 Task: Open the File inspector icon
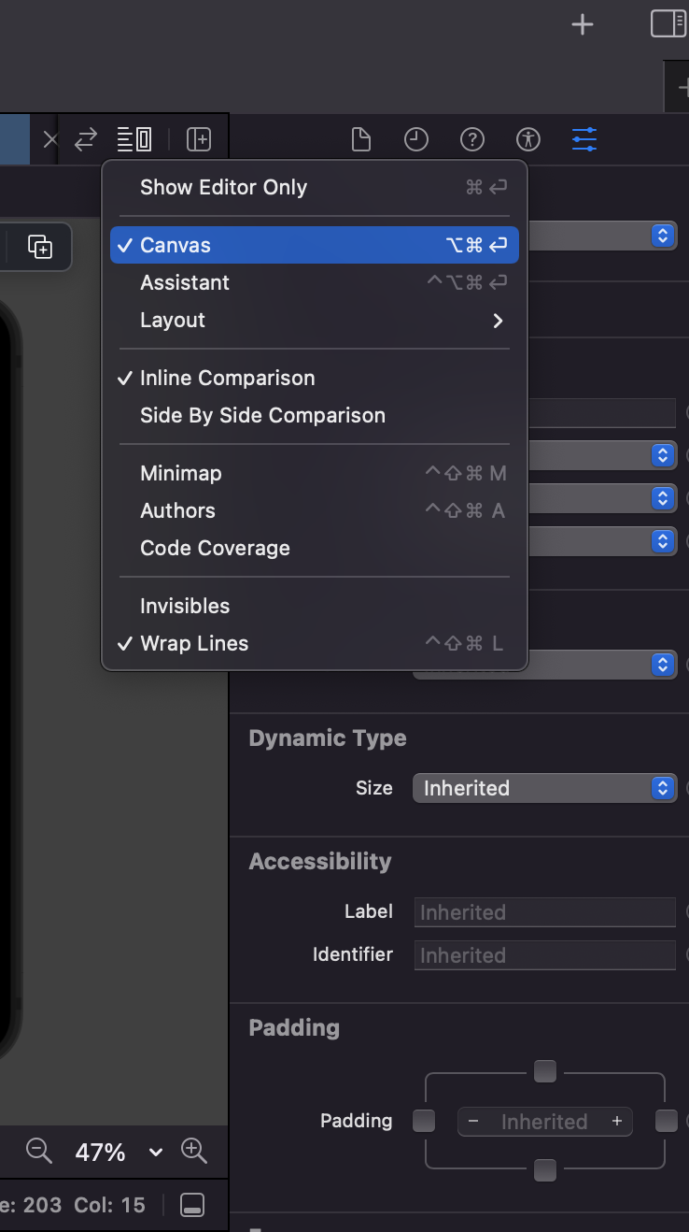pos(360,140)
